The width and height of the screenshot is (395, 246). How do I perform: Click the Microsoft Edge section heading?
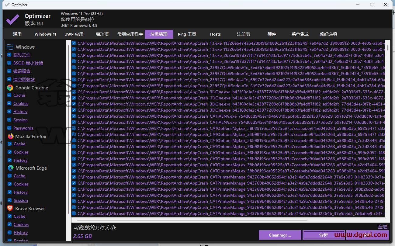[31, 168]
